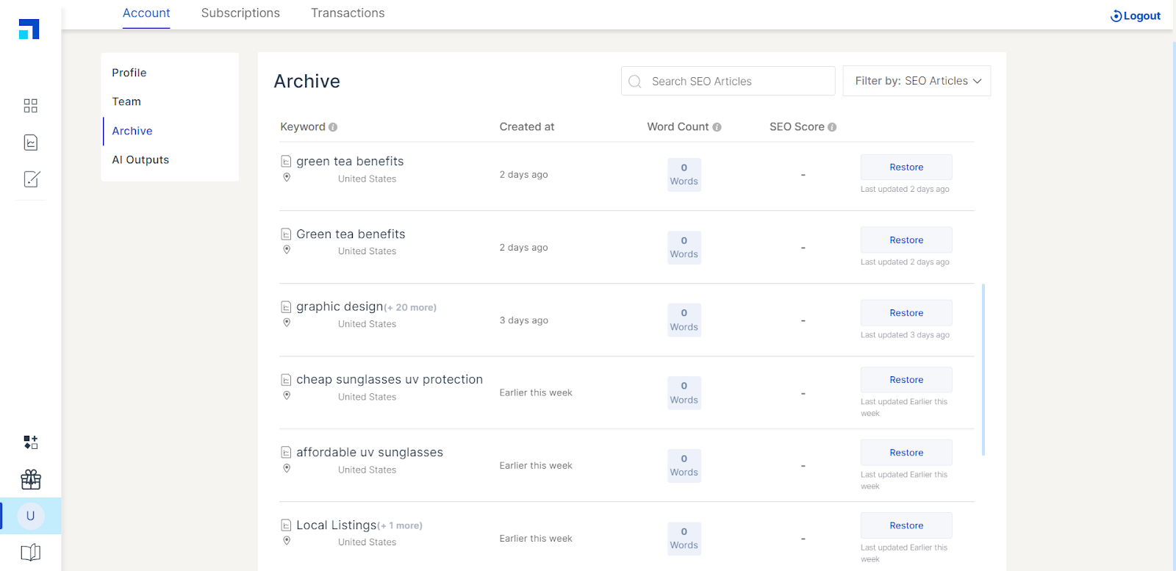1176x571 pixels.
Task: Click the archive list vertical scrollbar
Action: (x=983, y=369)
